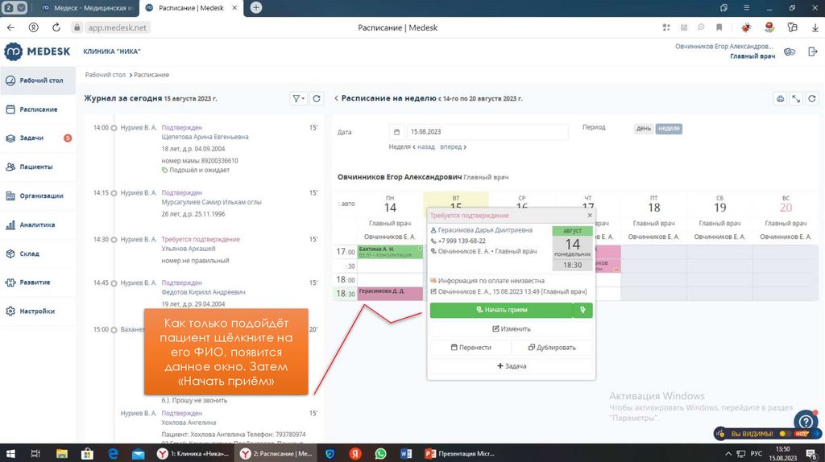The image size is (825, 462).
Task: Open Аналитика section in the sidebar
Action: pos(37,225)
